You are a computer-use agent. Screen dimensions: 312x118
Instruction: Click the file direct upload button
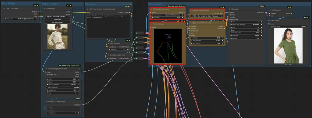pos(57,22)
